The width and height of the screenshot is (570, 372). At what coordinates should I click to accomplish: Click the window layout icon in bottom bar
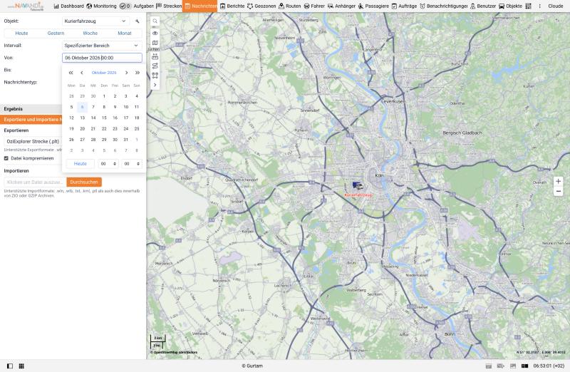513,366
